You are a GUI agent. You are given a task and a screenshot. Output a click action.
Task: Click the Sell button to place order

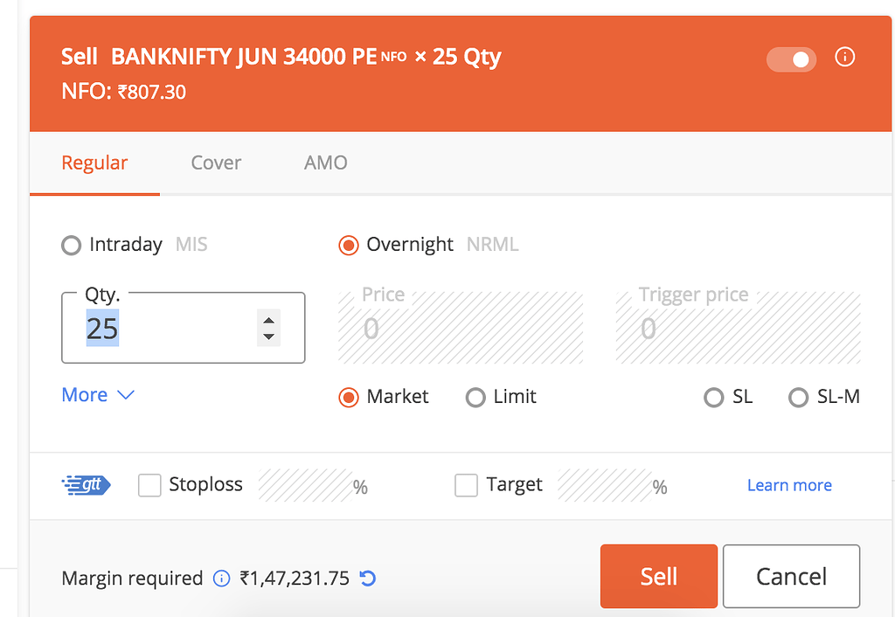658,576
